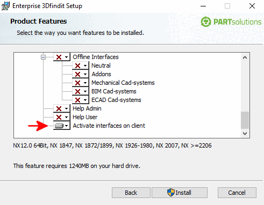Open Neutral feature state dropdown

(81, 65)
